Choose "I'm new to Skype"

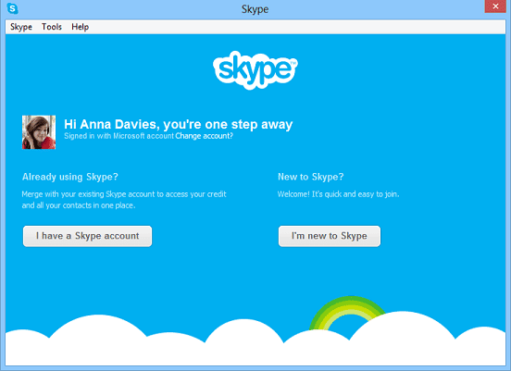(x=330, y=236)
